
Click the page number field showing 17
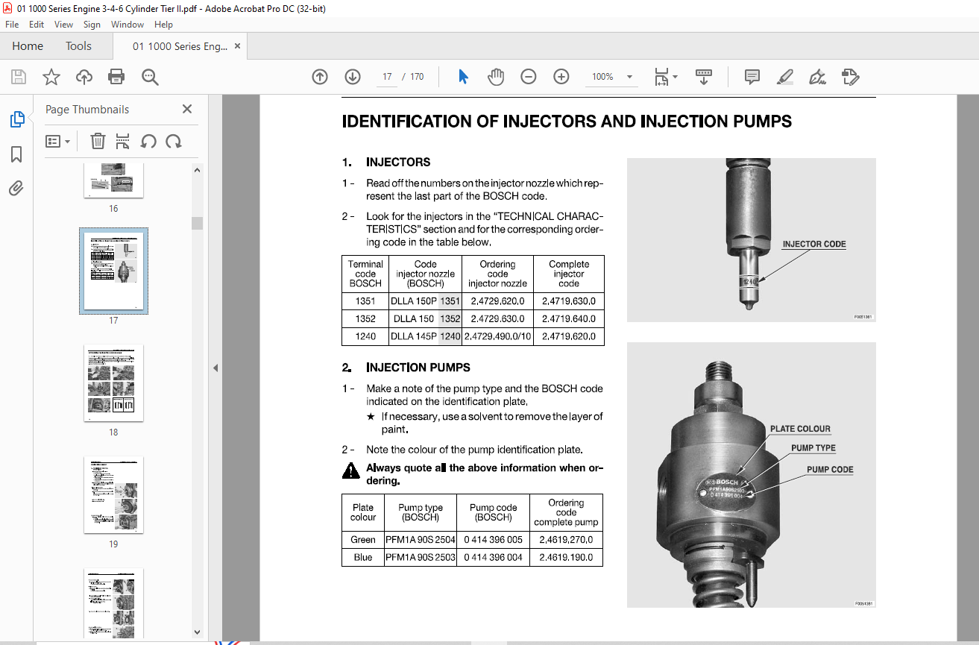387,77
